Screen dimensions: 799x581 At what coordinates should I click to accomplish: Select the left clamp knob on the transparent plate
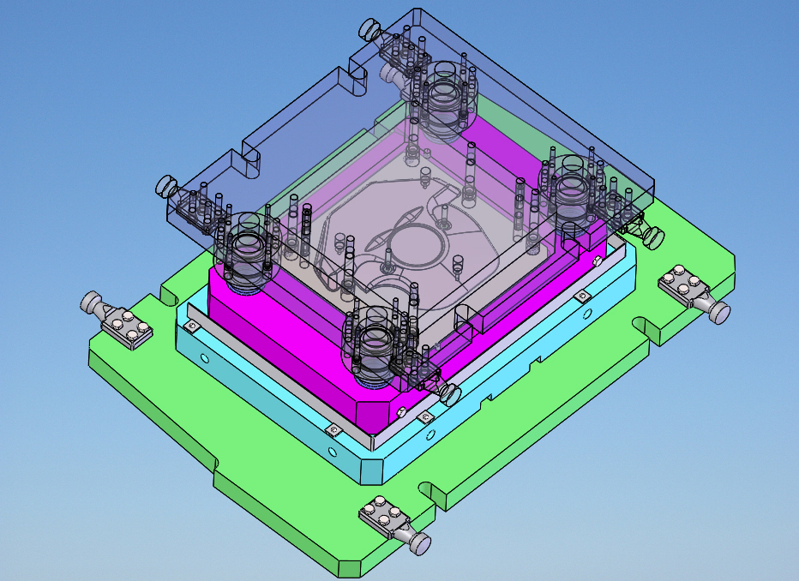click(166, 186)
